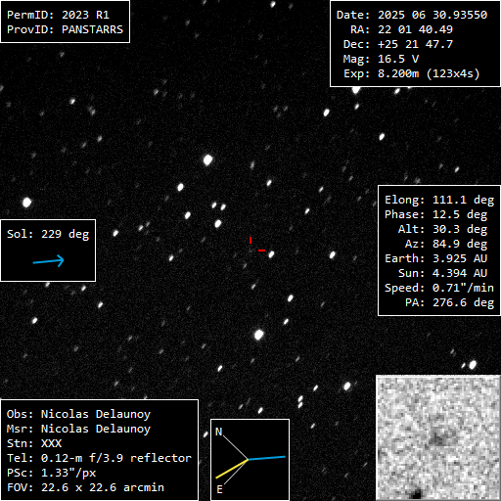This screenshot has width=501, height=501.
Task: Click the red vertical comet marker tick
Action: coord(250,241)
